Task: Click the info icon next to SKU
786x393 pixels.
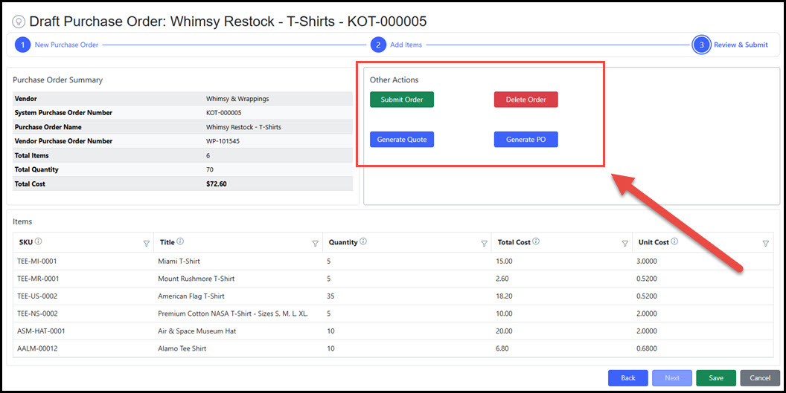Action: pyautogui.click(x=38, y=241)
